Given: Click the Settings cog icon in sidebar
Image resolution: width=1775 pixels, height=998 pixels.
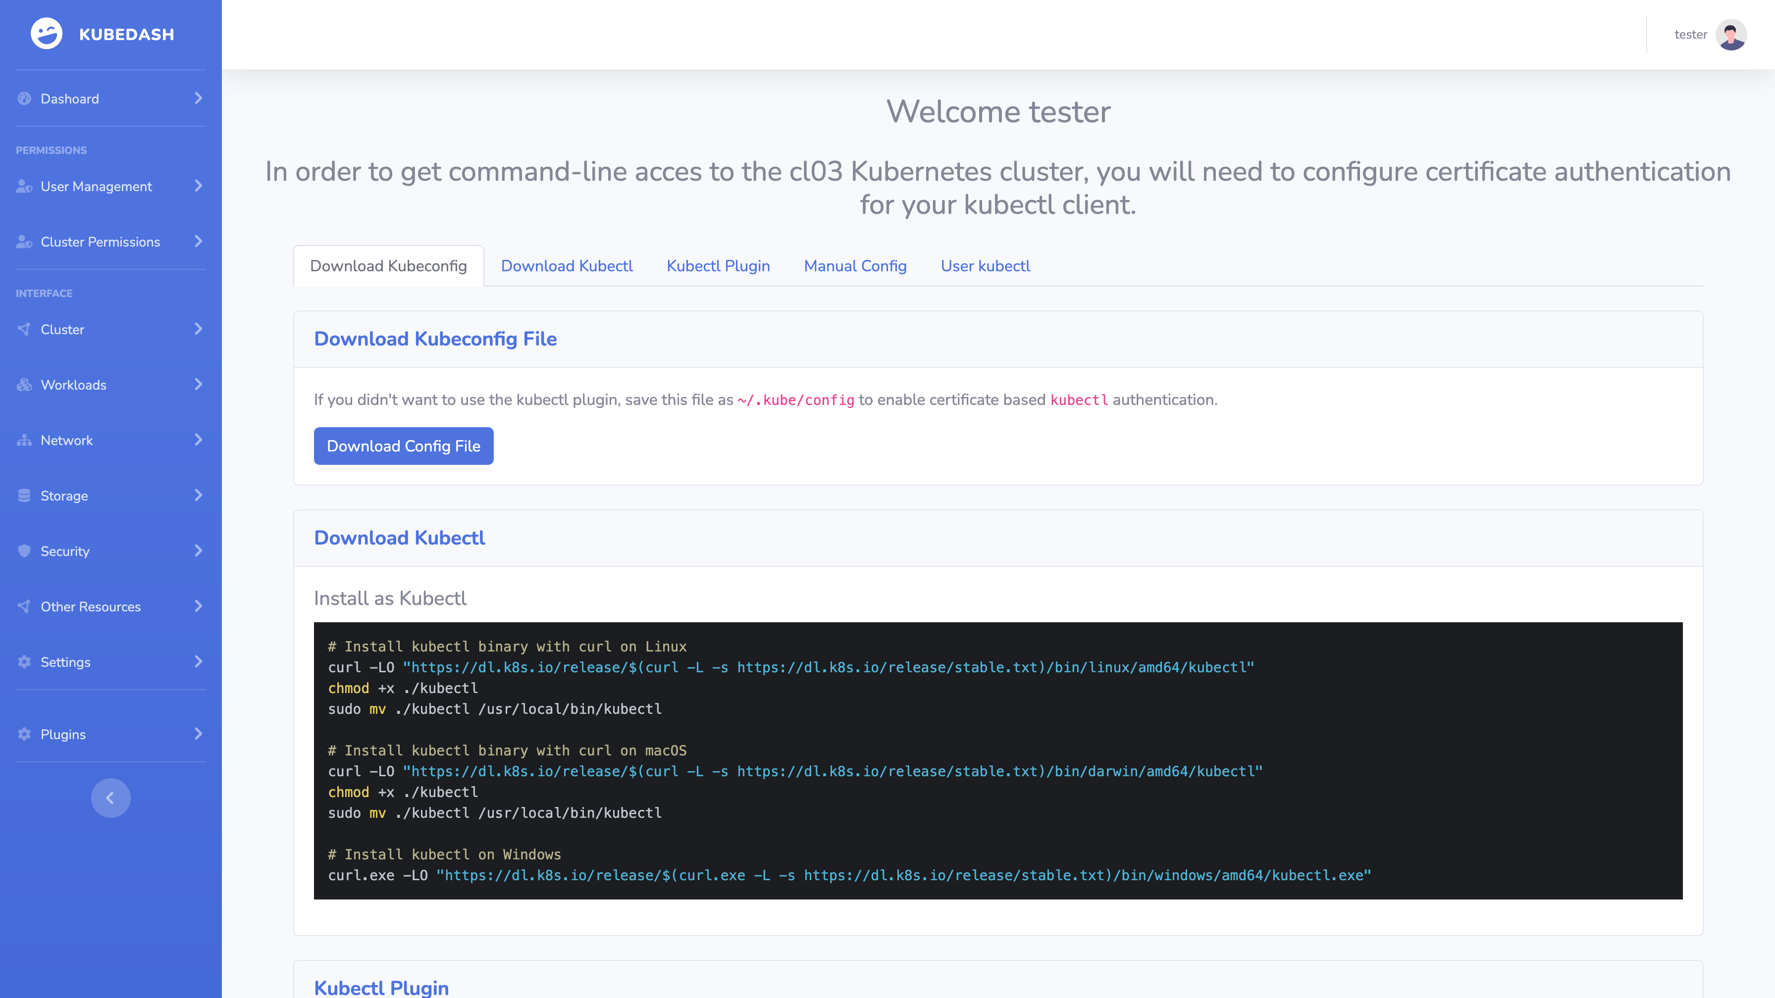Looking at the screenshot, I should click(x=24, y=662).
